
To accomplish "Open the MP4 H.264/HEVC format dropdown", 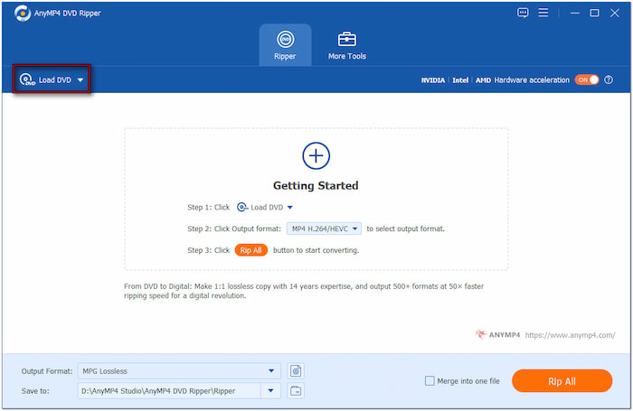I will point(324,229).
